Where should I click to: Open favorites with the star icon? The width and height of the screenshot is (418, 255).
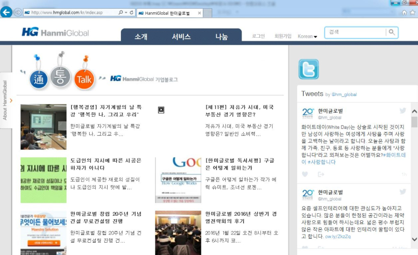tap(413, 13)
